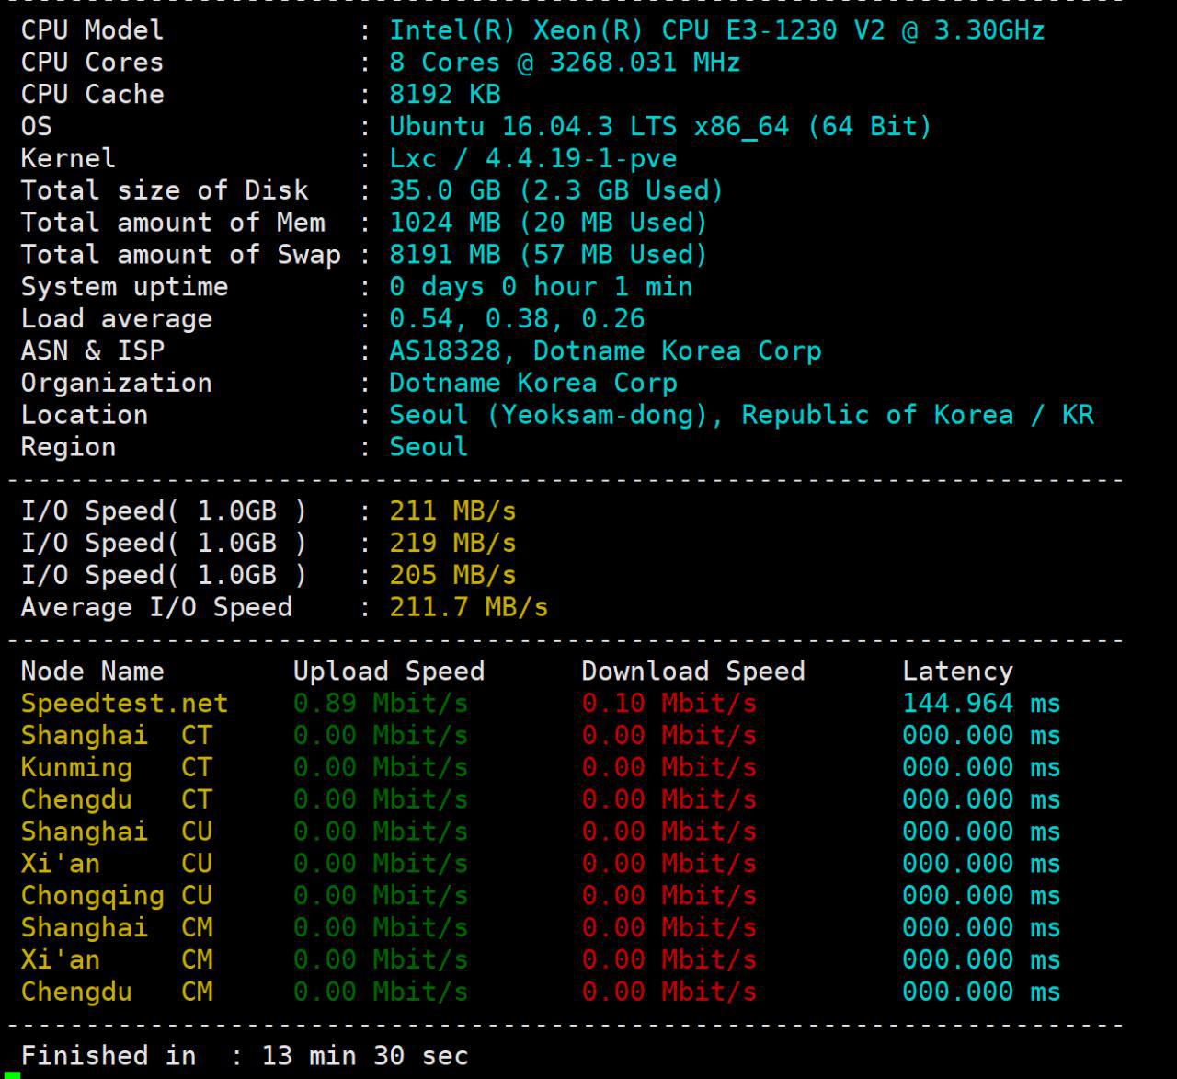The height and width of the screenshot is (1079, 1177).
Task: Click the System uptime value
Action: (540, 287)
